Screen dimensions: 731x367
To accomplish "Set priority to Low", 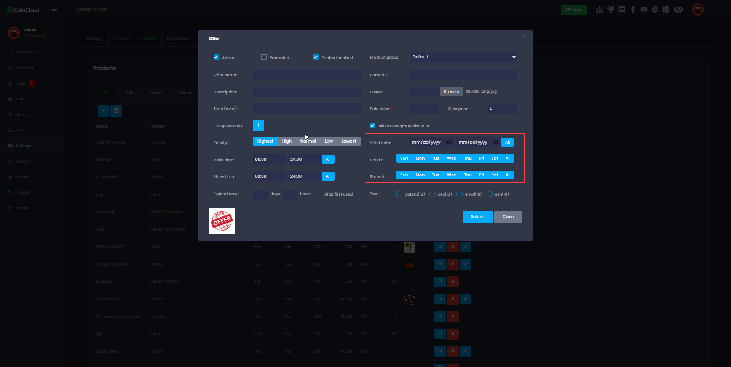I will click(x=329, y=141).
